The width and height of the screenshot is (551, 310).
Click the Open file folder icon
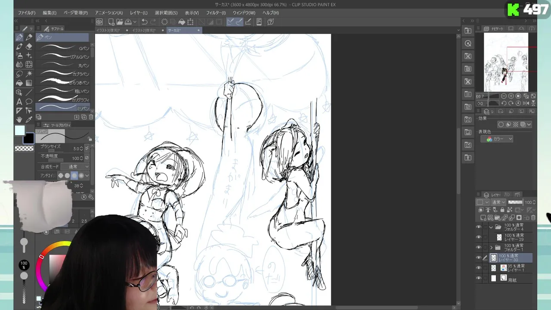pos(119,22)
